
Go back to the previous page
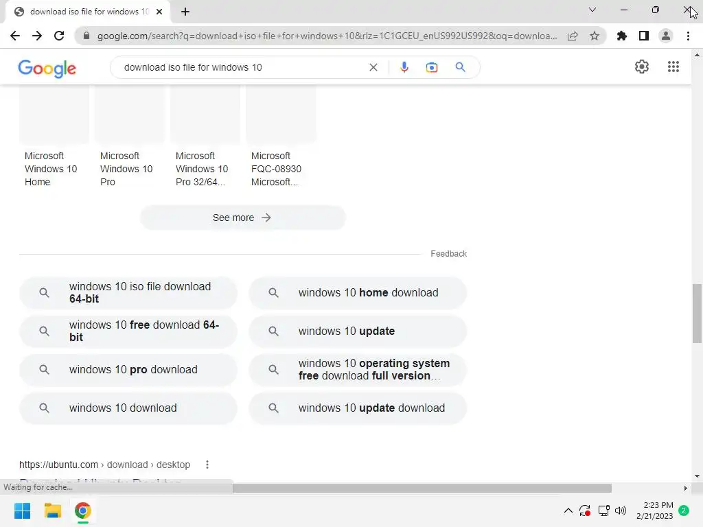point(15,36)
